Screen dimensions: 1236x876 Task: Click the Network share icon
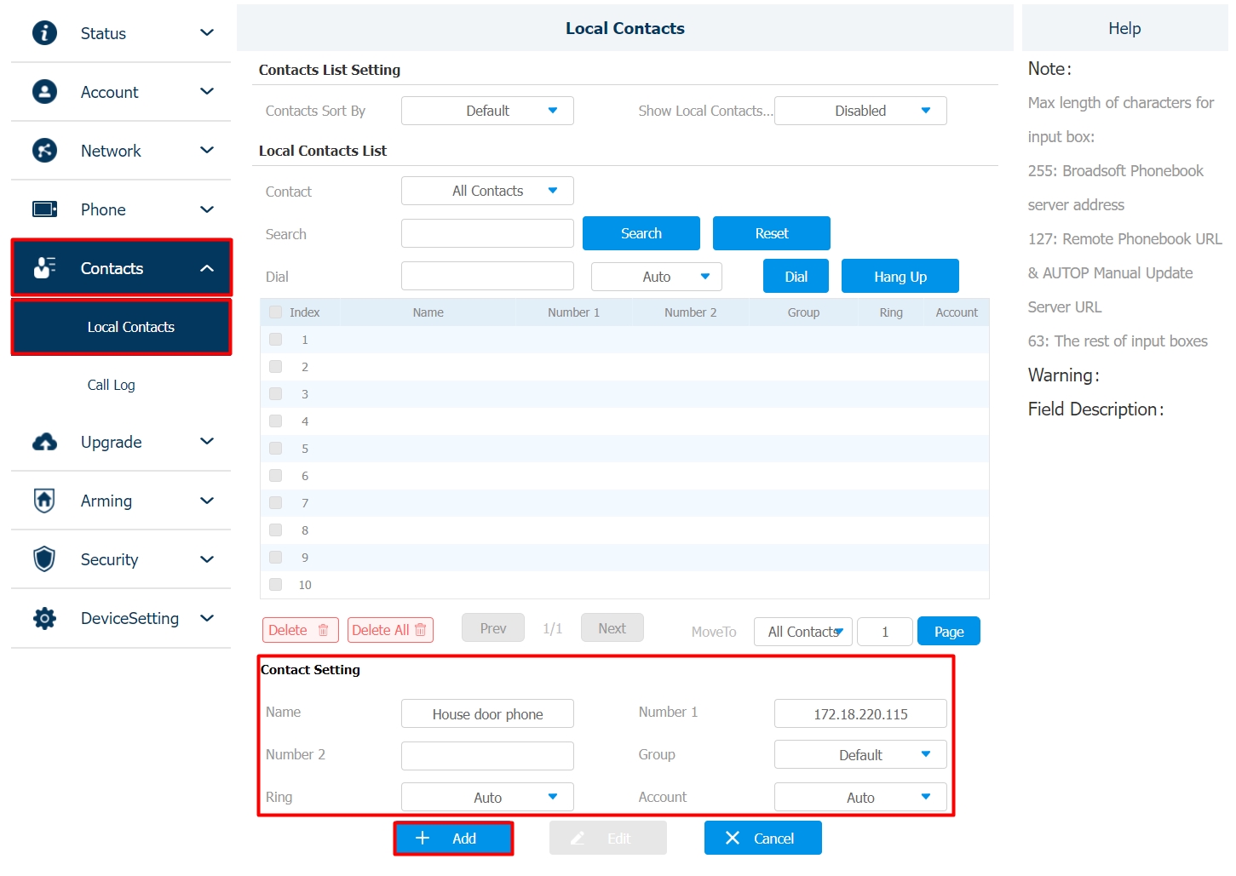(x=44, y=150)
